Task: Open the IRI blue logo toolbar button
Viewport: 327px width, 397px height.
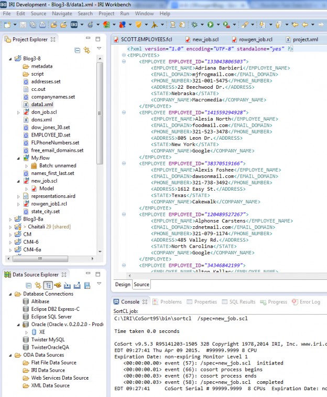Action: click(74, 25)
